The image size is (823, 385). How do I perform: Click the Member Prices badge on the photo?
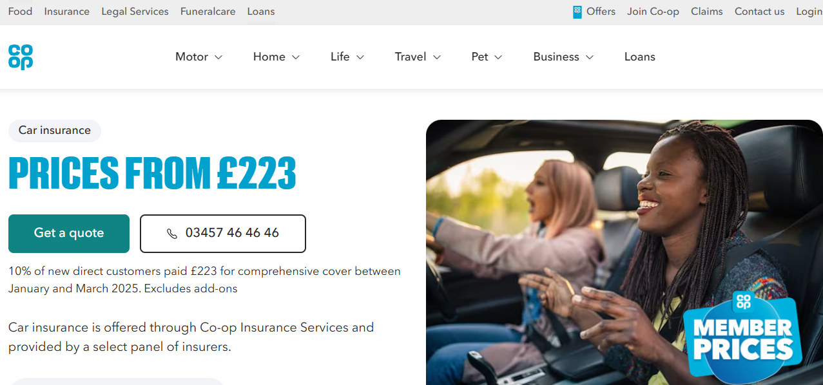tap(743, 335)
